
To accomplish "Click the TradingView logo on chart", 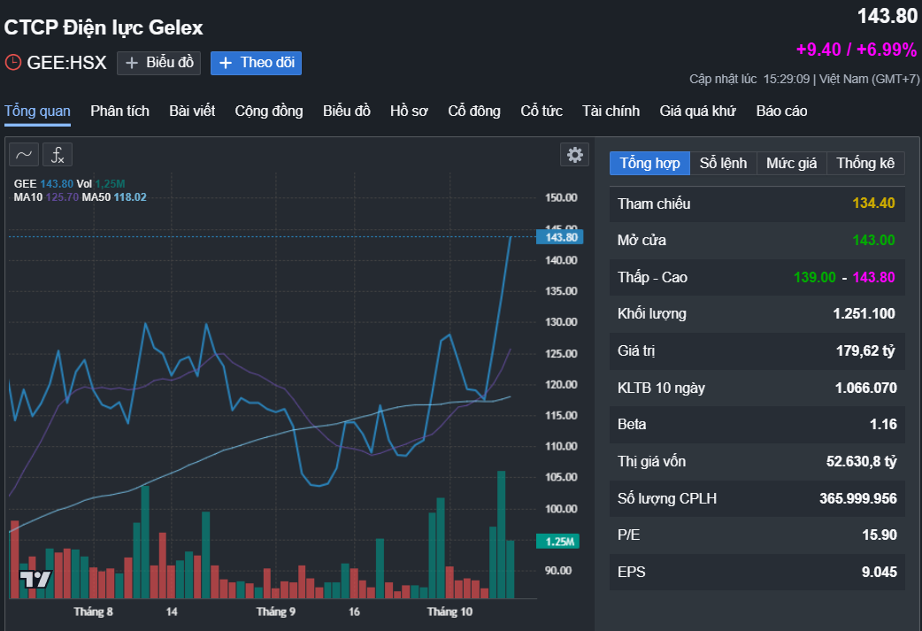I will [35, 580].
